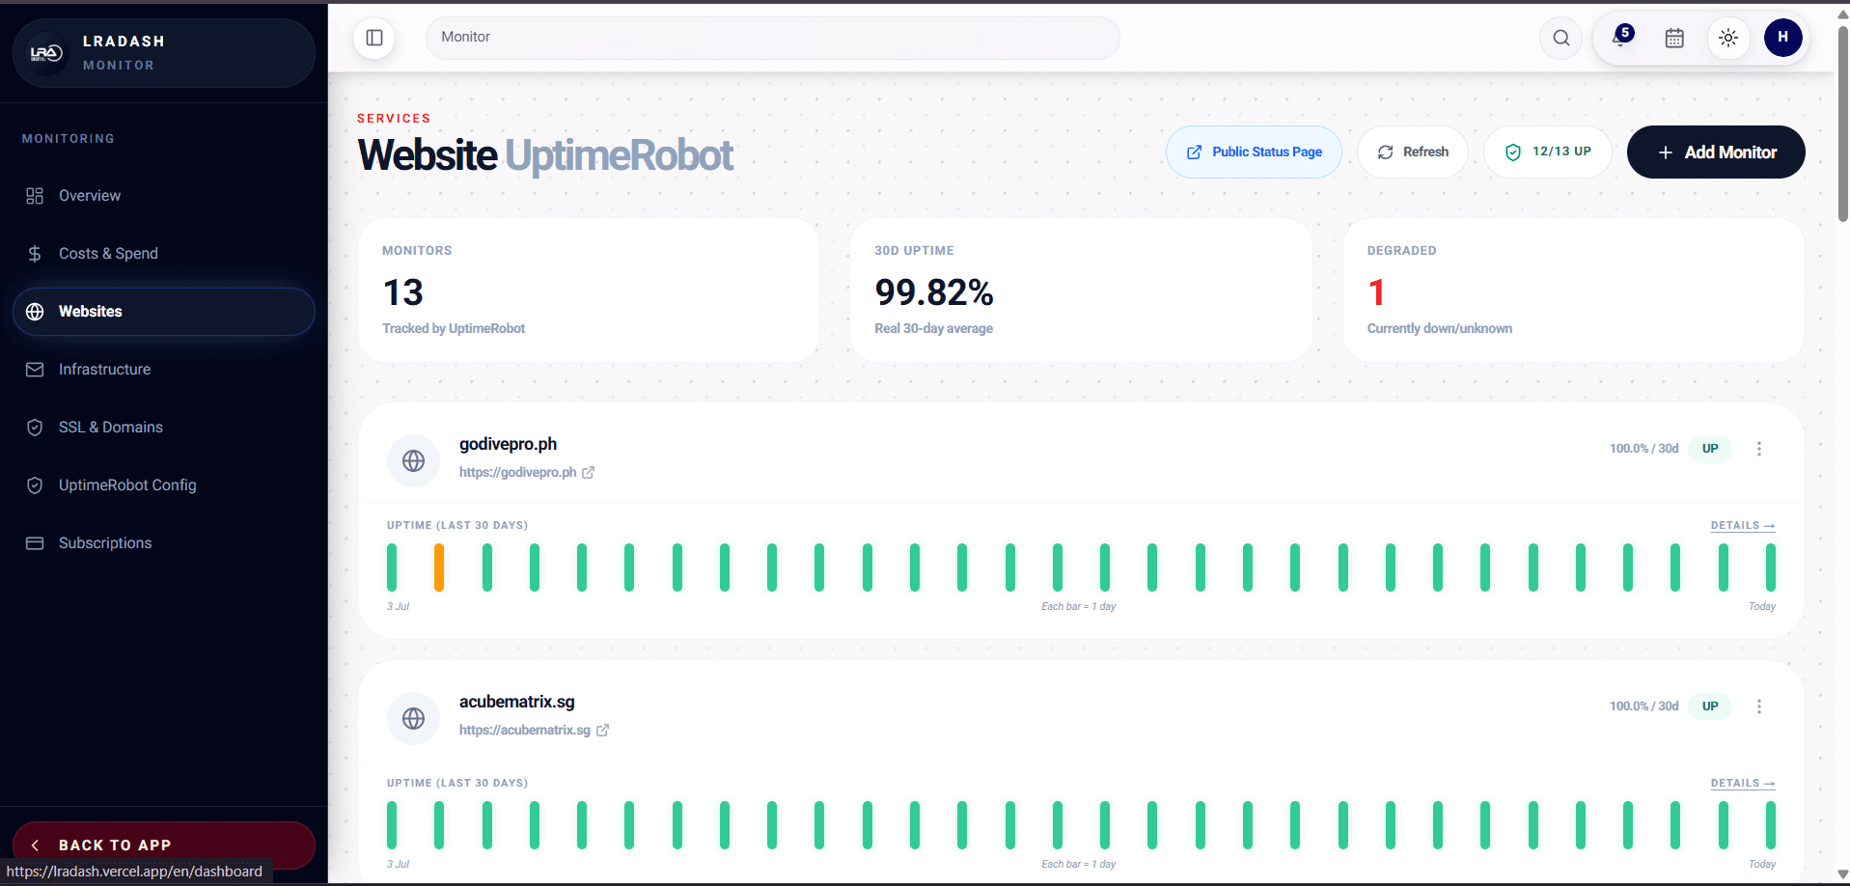Open the three-dot menu for acubematrix.sg
1850x886 pixels.
click(1759, 706)
